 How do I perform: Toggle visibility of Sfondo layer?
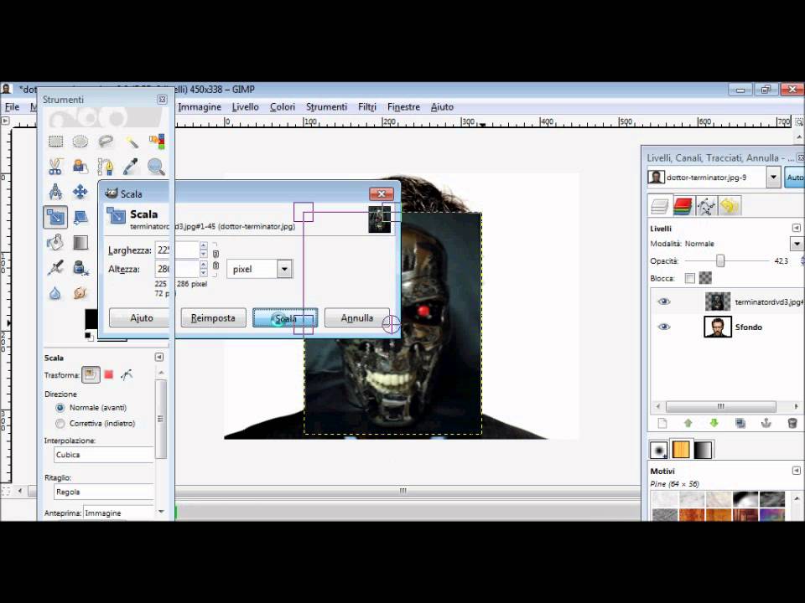pos(664,327)
